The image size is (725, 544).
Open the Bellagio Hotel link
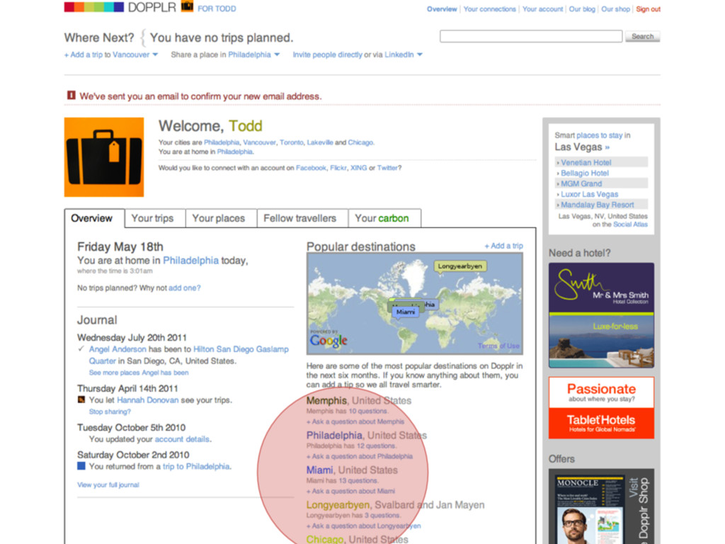(x=585, y=173)
